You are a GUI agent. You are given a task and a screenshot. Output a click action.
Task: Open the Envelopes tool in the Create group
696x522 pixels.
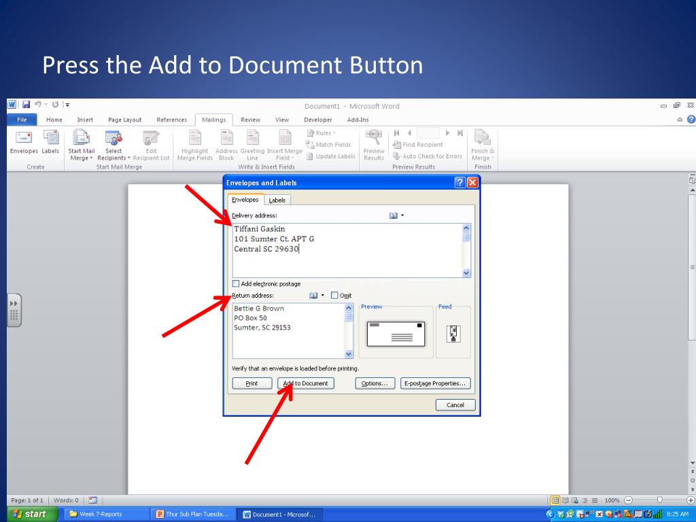point(24,143)
